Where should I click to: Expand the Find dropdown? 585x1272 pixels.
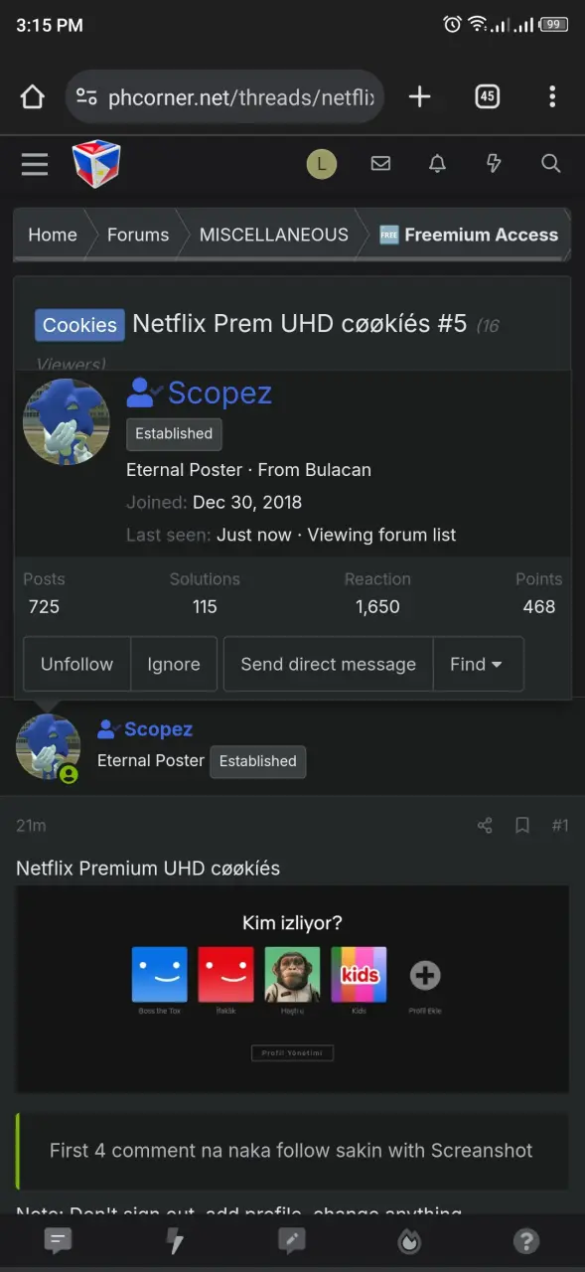coord(478,664)
